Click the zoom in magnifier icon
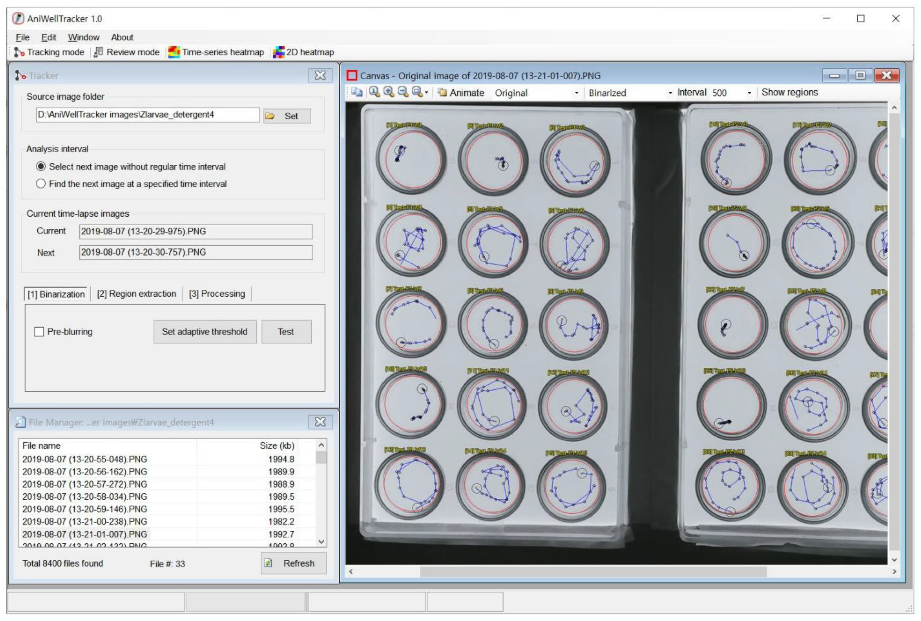 coord(389,92)
